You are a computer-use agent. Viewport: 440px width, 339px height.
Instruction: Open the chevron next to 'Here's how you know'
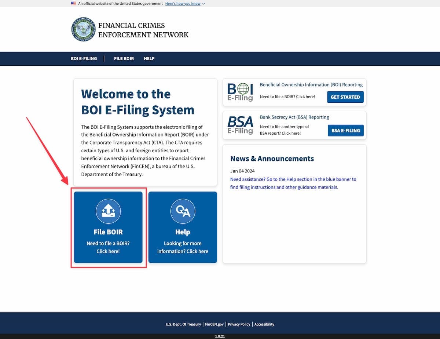[203, 4]
